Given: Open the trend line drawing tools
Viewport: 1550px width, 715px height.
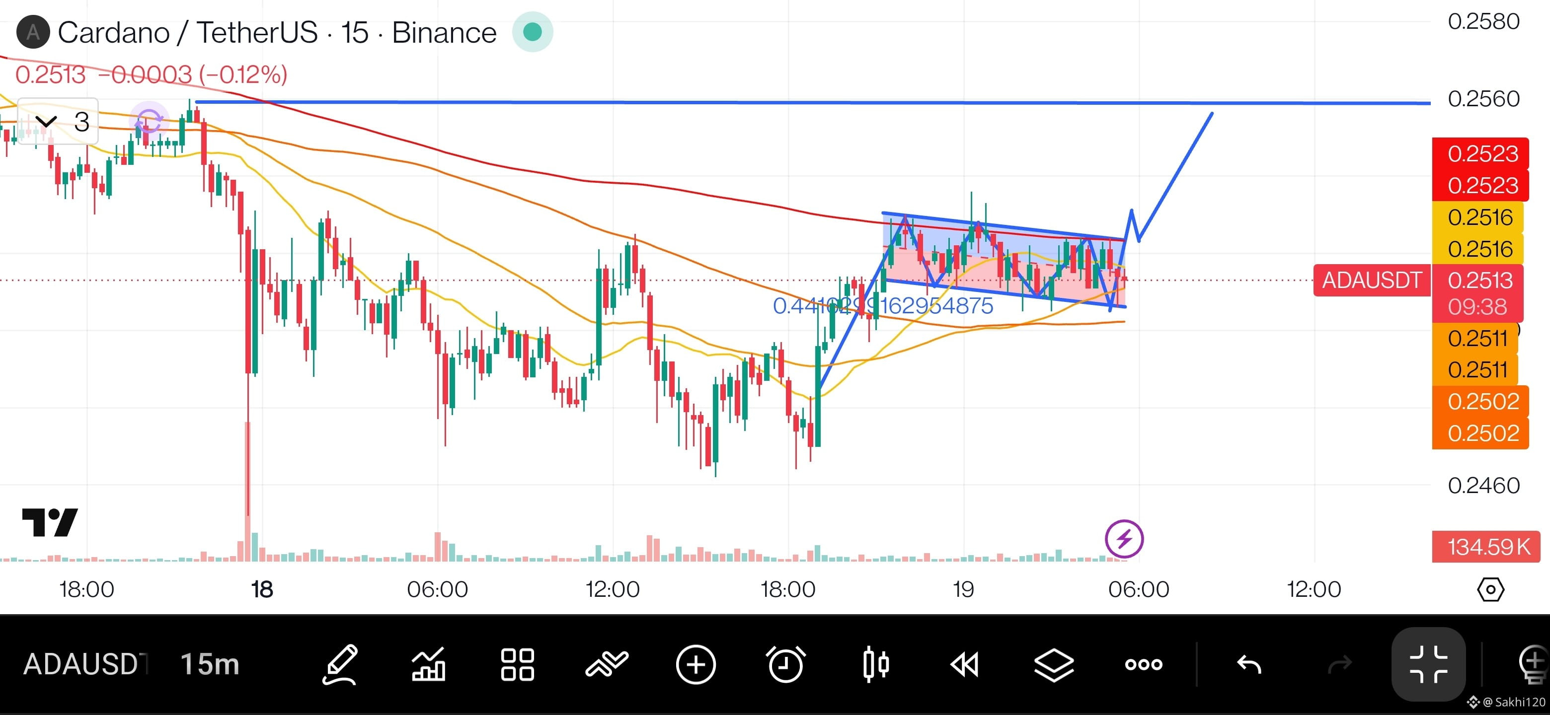Looking at the screenshot, I should pyautogui.click(x=607, y=664).
